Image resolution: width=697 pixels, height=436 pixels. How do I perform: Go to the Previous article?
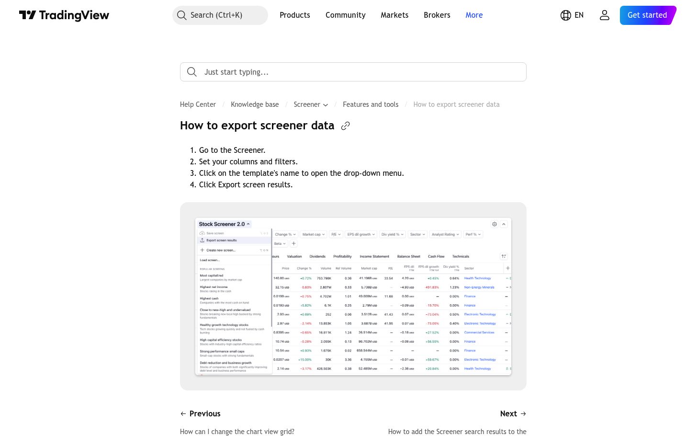coord(201,413)
